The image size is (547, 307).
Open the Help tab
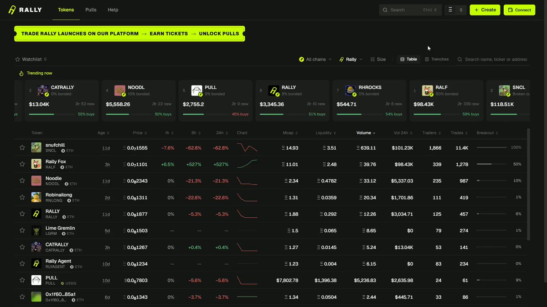(113, 10)
